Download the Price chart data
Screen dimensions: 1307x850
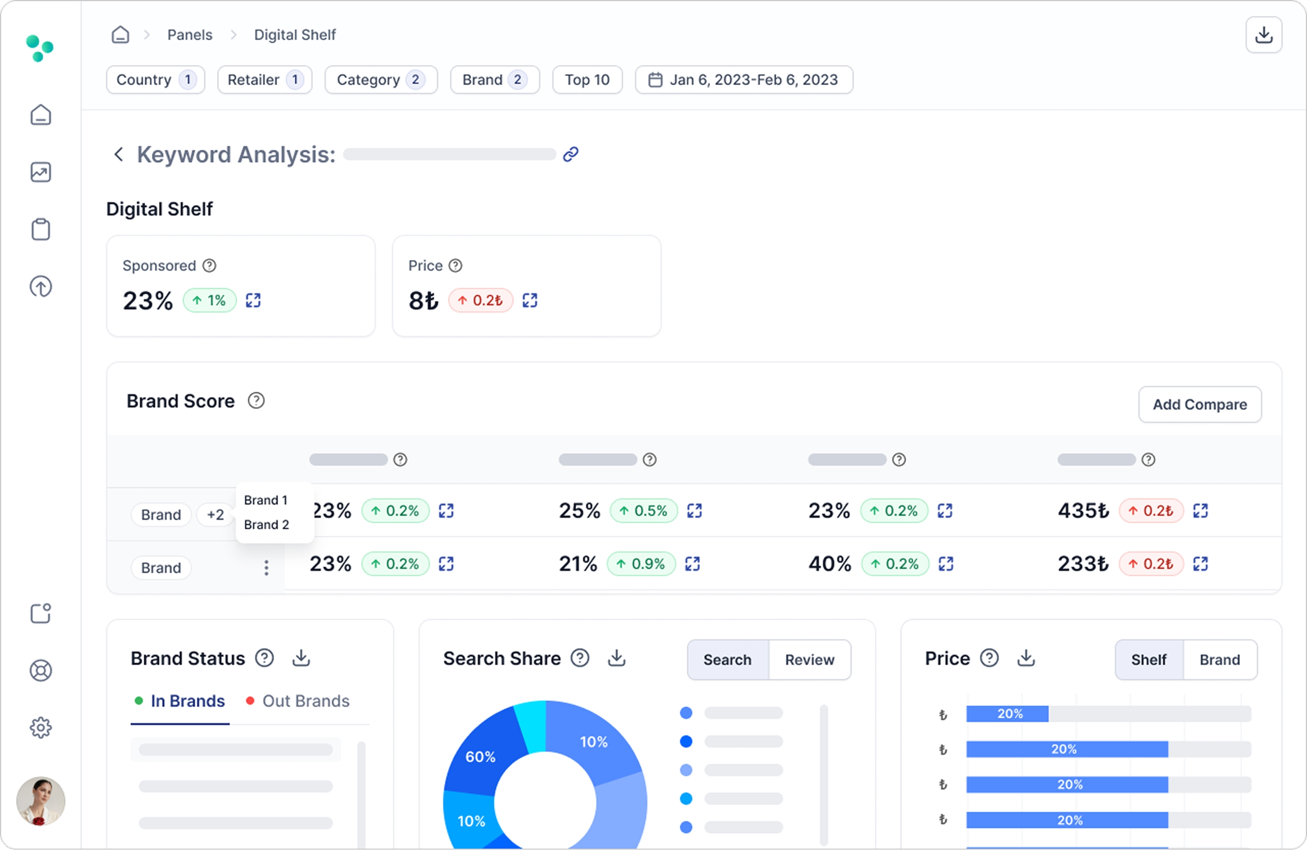pos(1026,658)
